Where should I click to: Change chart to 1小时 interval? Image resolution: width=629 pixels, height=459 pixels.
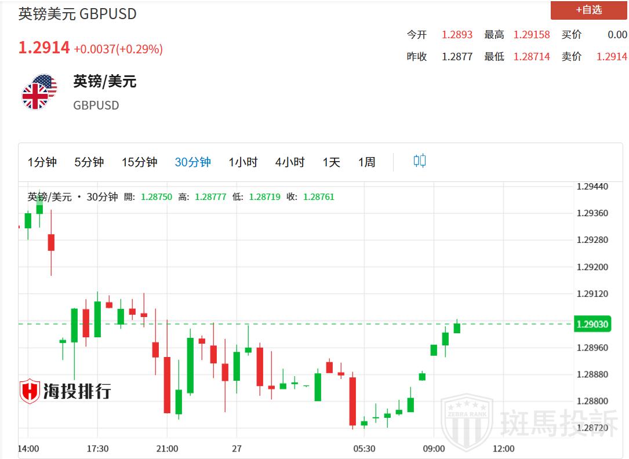(x=243, y=162)
